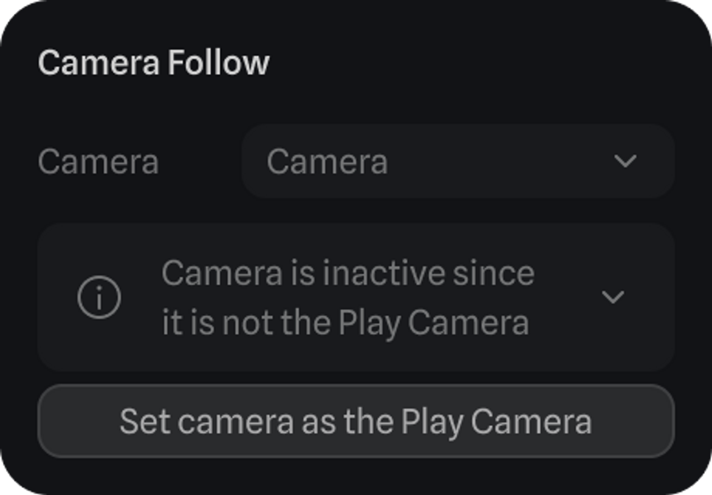Click the 'Camera is inactive since' message text

pos(348,273)
